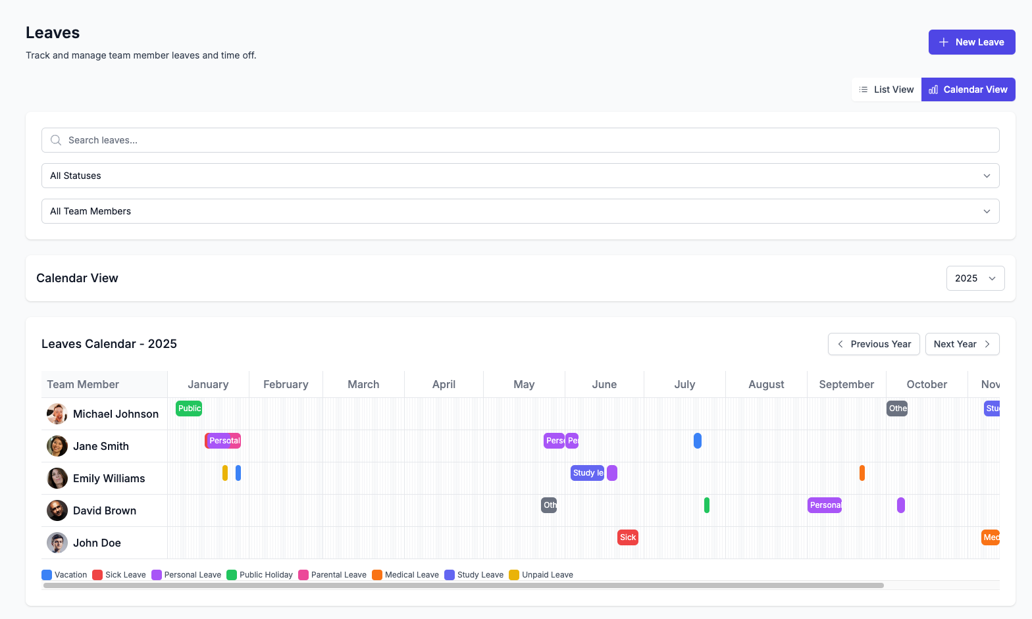Image resolution: width=1032 pixels, height=619 pixels.
Task: Click Jane Smith's avatar photo
Action: [x=57, y=446]
